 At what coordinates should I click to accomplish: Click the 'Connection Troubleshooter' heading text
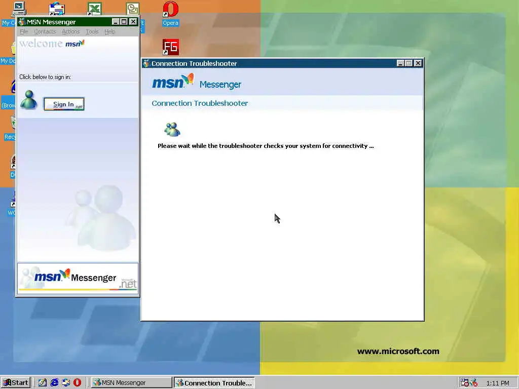click(200, 103)
